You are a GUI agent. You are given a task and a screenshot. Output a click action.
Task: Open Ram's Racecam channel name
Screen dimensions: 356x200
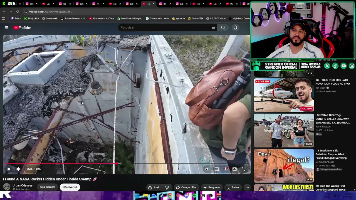tap(323, 127)
